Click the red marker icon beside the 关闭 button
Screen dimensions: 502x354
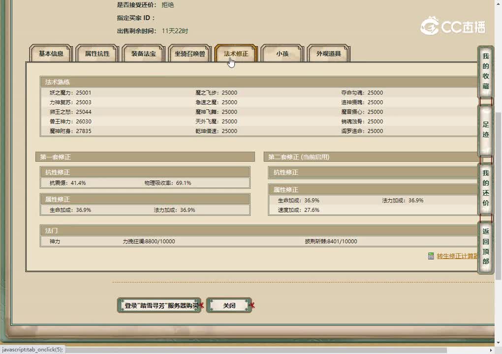[x=252, y=304]
